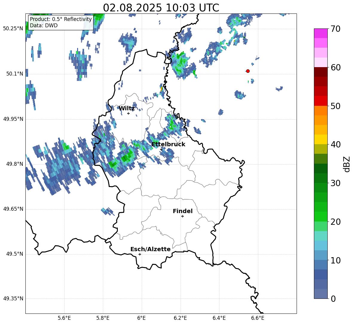
Task: Click the 60 tick label on colorbar
Action: click(335, 67)
